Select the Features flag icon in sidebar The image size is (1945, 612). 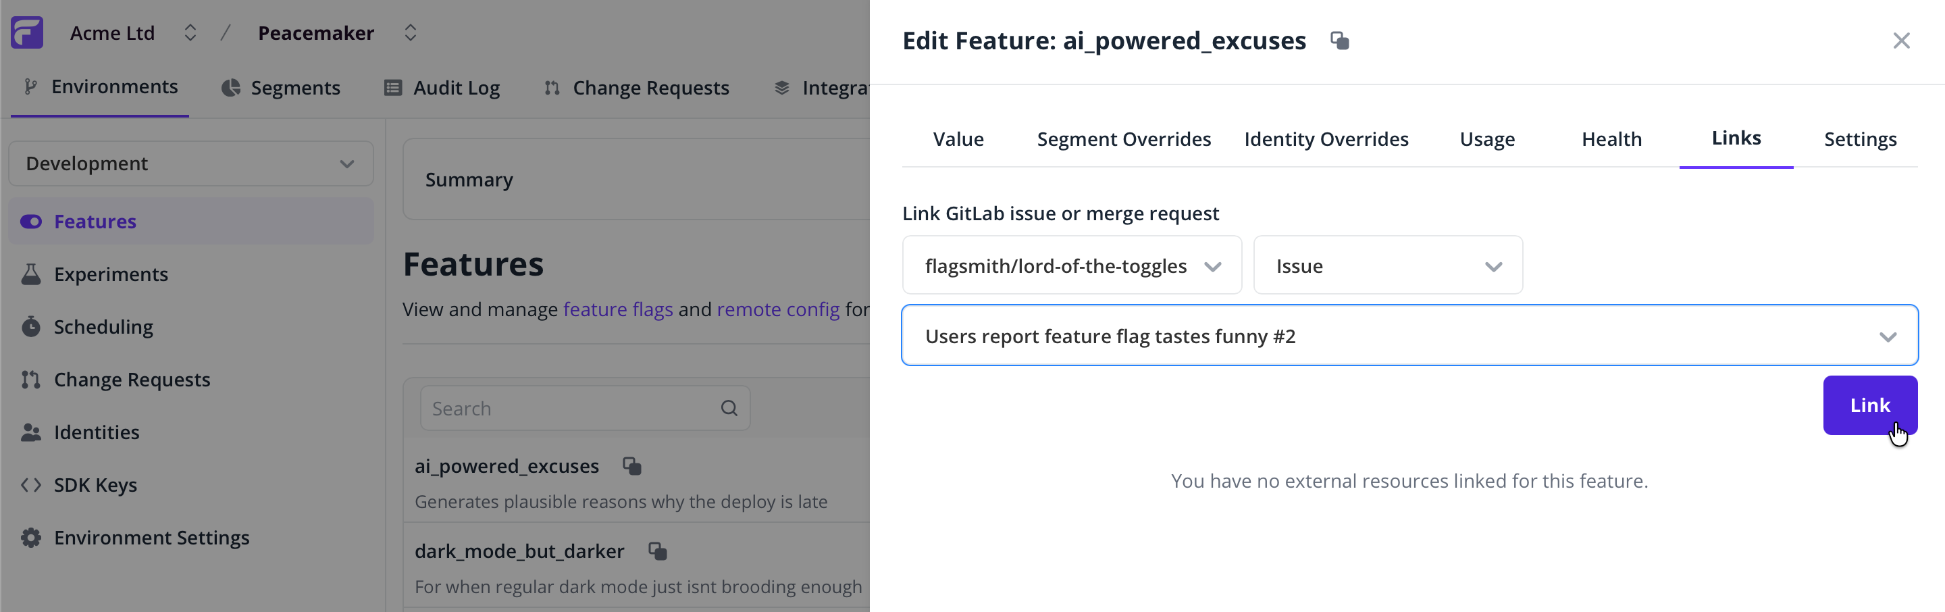tap(31, 221)
